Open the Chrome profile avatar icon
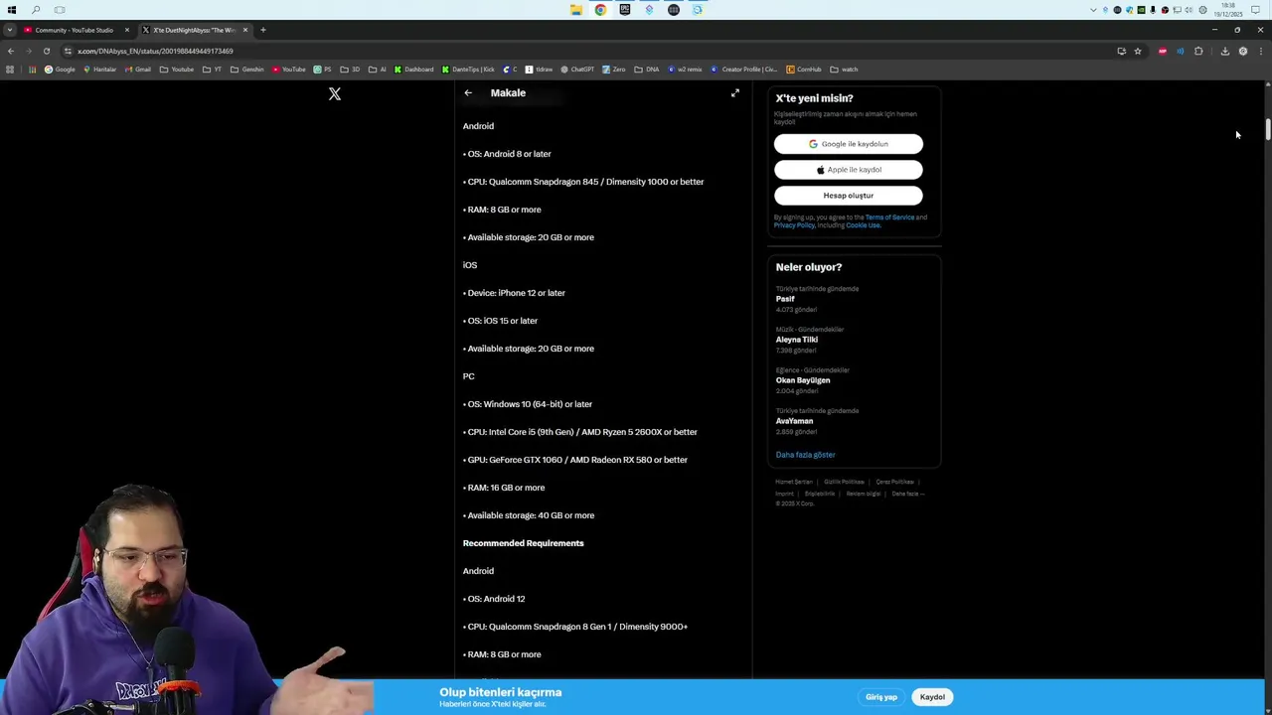The height and width of the screenshot is (715, 1272). [1242, 51]
